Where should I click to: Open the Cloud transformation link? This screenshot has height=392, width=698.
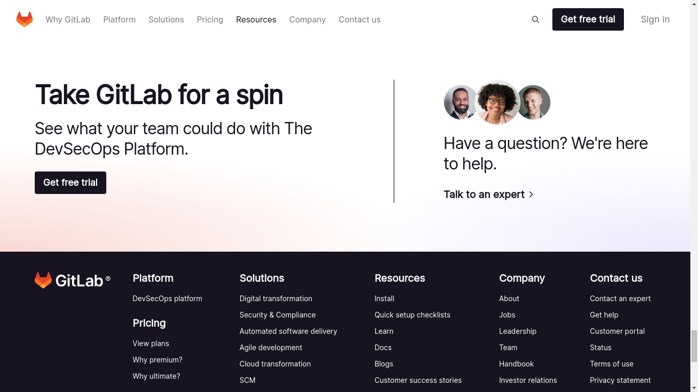[275, 364]
